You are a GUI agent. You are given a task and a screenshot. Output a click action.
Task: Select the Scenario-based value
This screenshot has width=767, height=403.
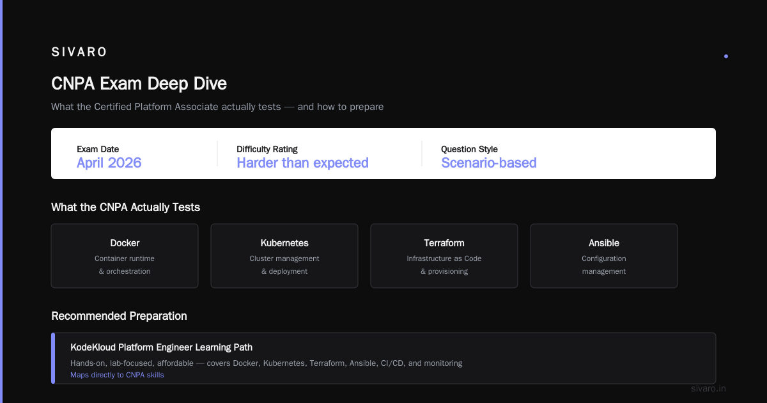click(489, 162)
